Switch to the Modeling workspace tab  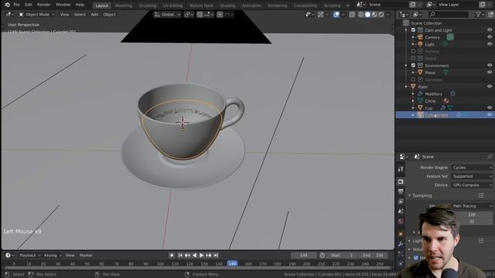(124, 5)
